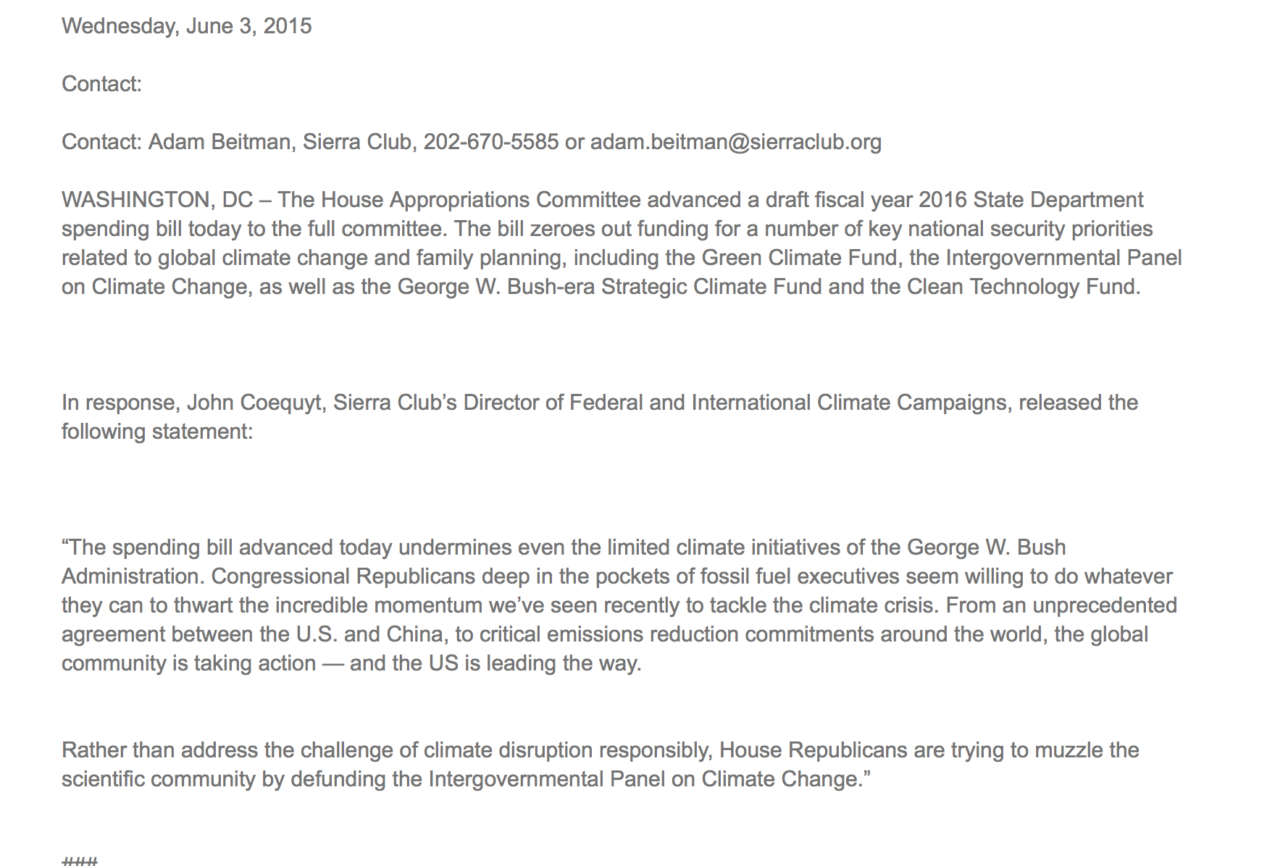
Task: Select the name Adam Beitman
Action: (x=219, y=142)
